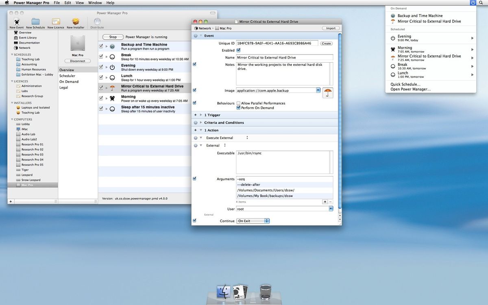Open New Licence from the toolbar
The width and height of the screenshot is (488, 305).
55,22
